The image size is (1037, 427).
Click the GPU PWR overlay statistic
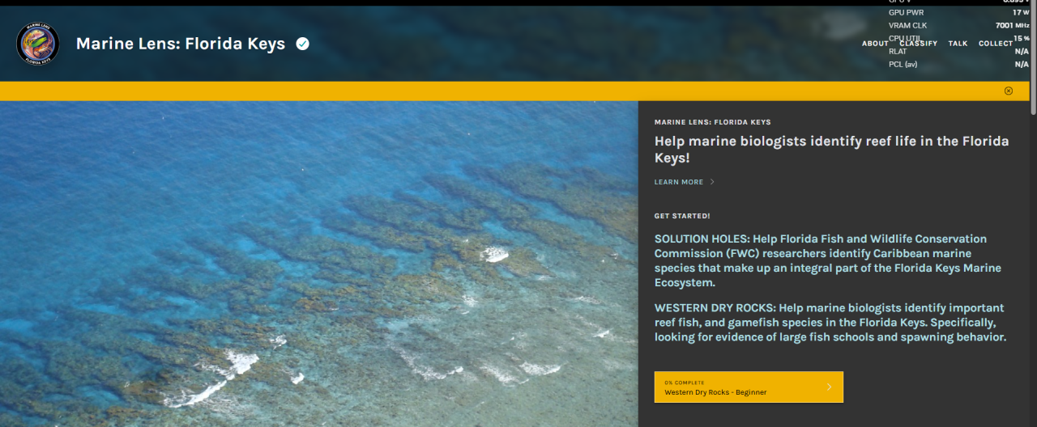[958, 13]
